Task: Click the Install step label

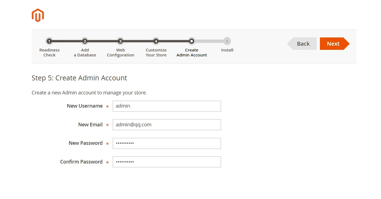Action: click(227, 50)
